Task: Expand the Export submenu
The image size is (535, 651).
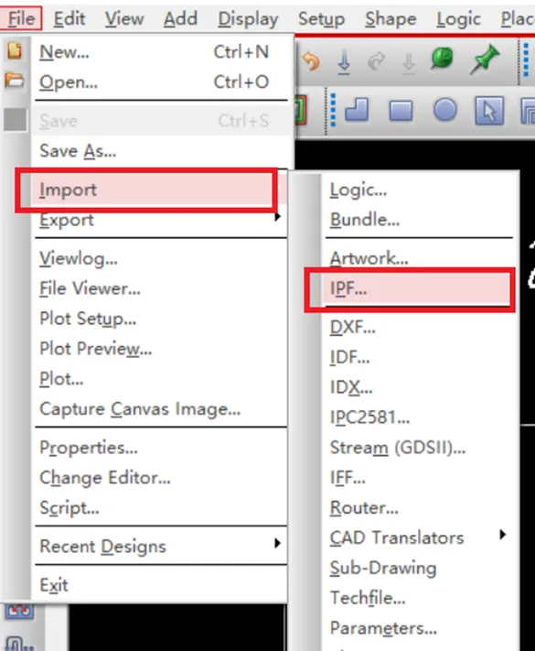Action: (159, 220)
